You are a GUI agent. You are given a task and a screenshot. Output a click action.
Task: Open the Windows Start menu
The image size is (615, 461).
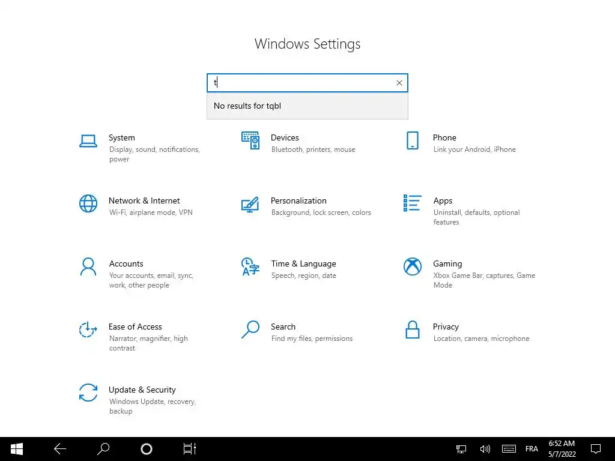[16, 449]
